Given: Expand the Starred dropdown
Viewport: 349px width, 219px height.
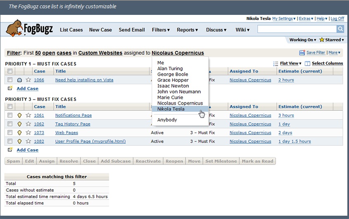Looking at the screenshot, I should (335, 40).
